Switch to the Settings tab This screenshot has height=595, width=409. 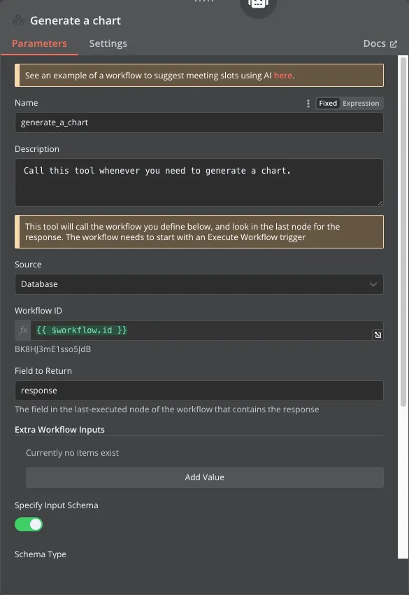[x=108, y=43]
